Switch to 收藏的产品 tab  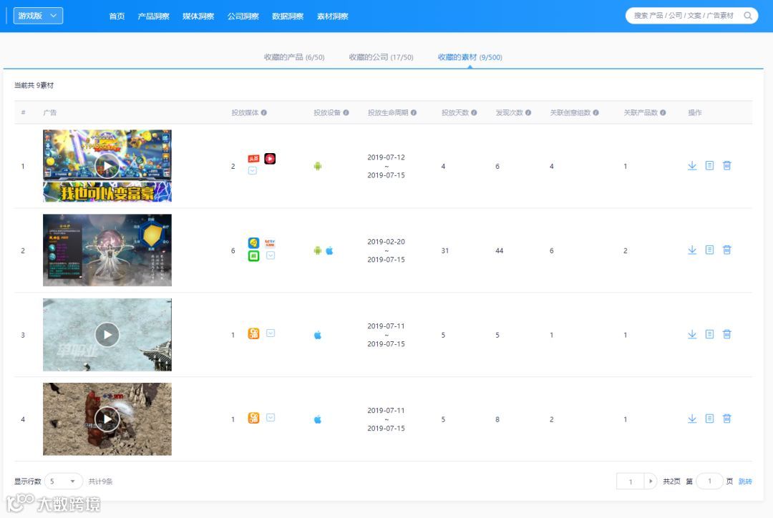pyautogui.click(x=294, y=57)
